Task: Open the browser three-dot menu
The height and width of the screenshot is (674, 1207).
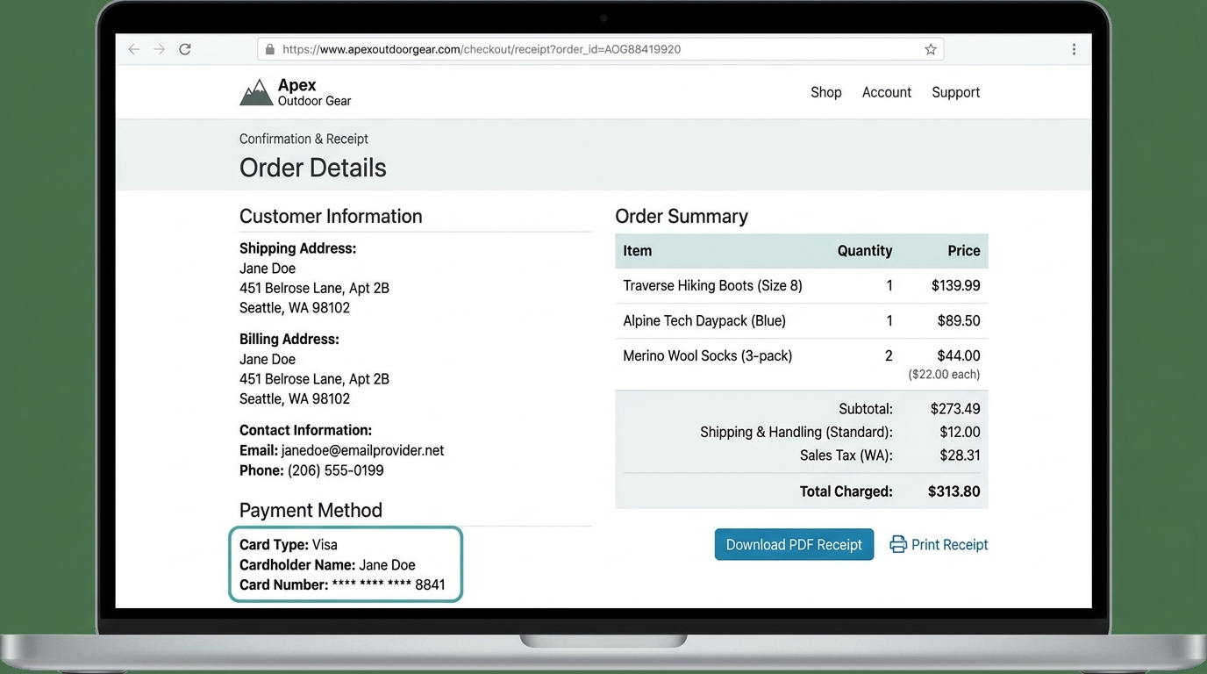Action: coord(1074,49)
